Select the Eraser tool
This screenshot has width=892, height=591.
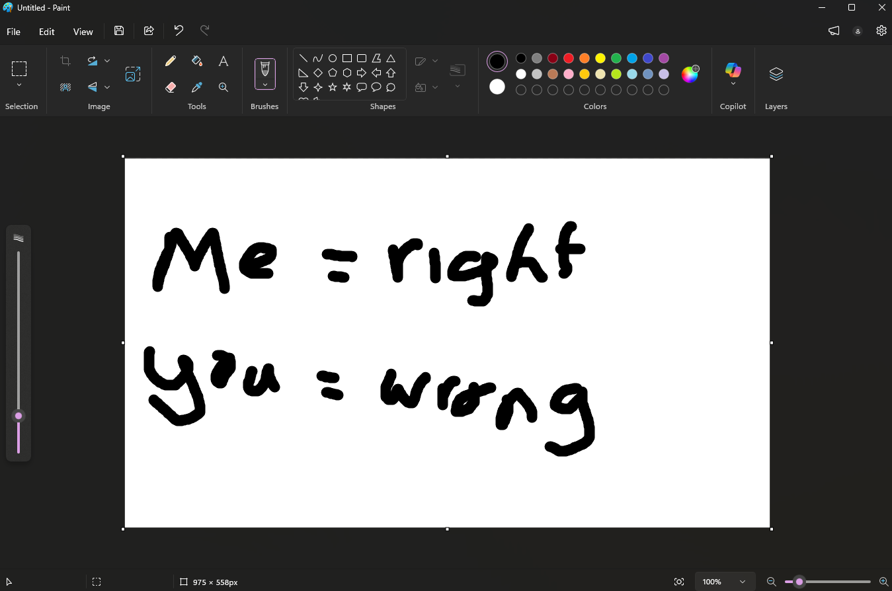coord(171,87)
